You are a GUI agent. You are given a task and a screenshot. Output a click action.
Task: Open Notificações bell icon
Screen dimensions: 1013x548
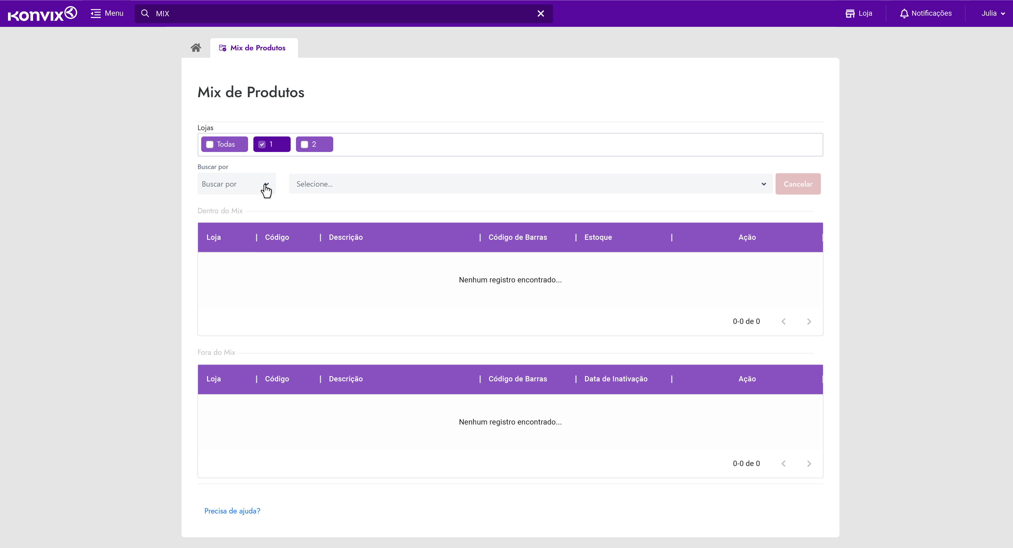904,13
